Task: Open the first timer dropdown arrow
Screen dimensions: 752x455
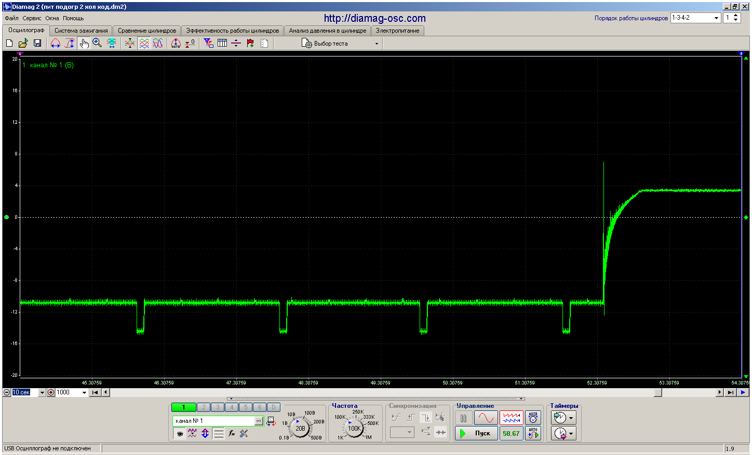Action: (x=572, y=418)
